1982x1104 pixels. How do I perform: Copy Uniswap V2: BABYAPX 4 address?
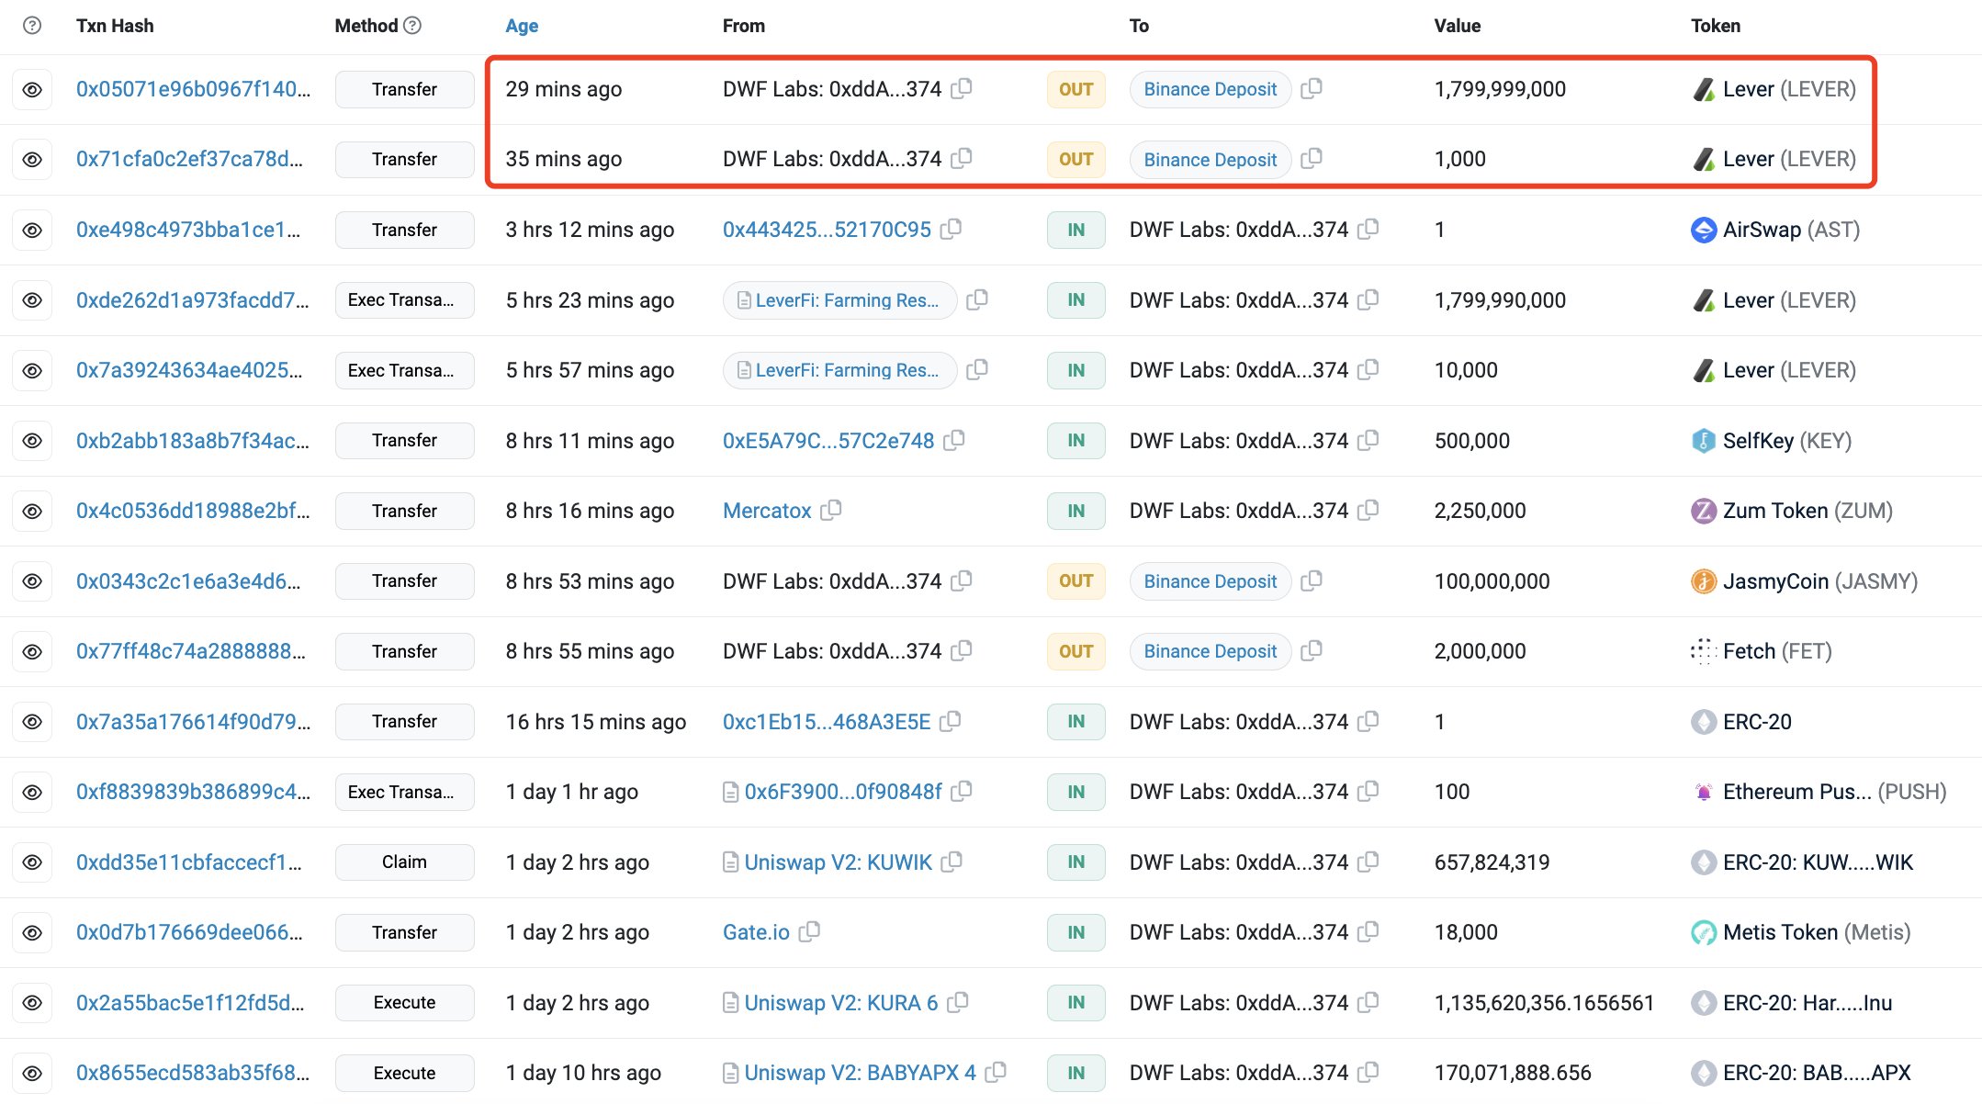[x=997, y=1072]
